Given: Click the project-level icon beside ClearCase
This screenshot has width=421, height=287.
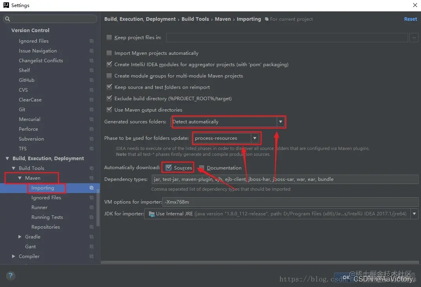Looking at the screenshot, I should (x=91, y=100).
